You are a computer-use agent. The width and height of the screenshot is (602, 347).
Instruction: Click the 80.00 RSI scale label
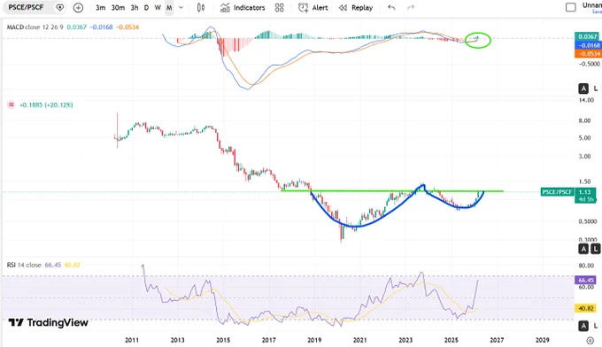pyautogui.click(x=586, y=266)
